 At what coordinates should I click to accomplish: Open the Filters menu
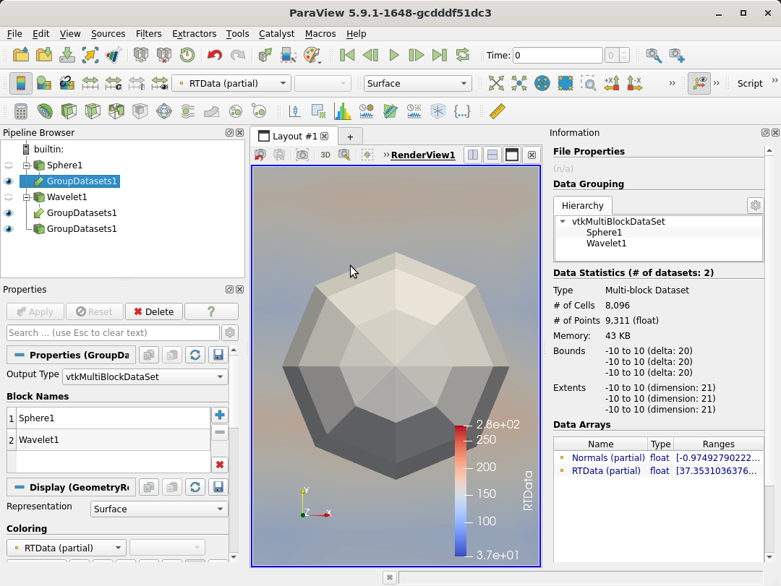click(x=148, y=33)
